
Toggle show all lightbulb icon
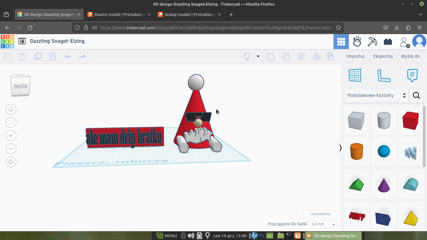247,57
